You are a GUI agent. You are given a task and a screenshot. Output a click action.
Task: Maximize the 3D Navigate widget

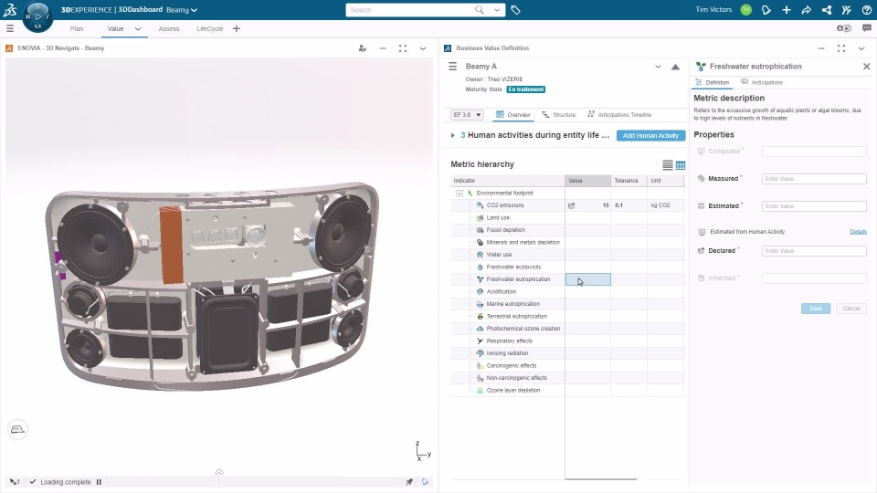tap(403, 48)
